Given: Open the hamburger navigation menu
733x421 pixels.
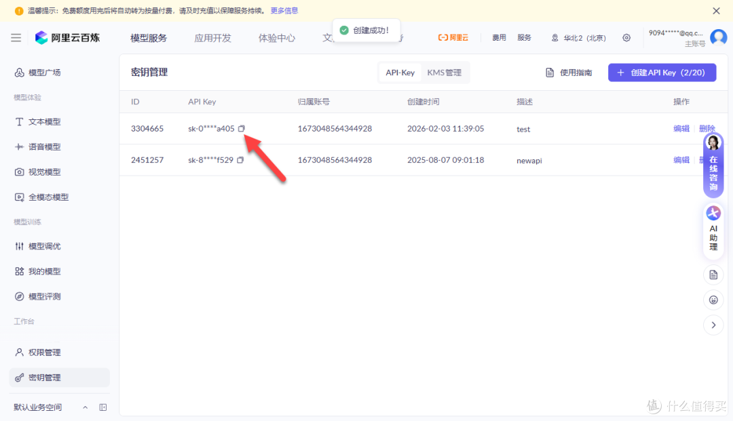Looking at the screenshot, I should pyautogui.click(x=16, y=38).
